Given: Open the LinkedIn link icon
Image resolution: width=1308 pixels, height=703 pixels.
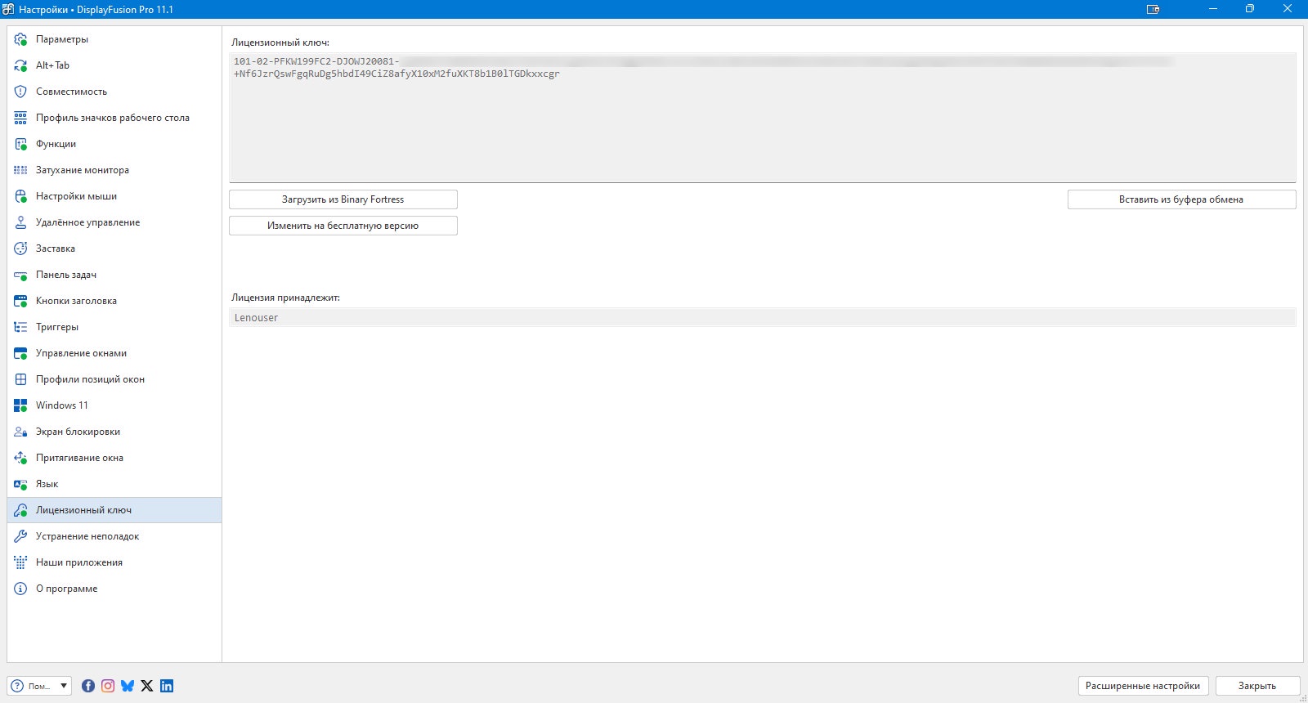Looking at the screenshot, I should click(x=167, y=686).
